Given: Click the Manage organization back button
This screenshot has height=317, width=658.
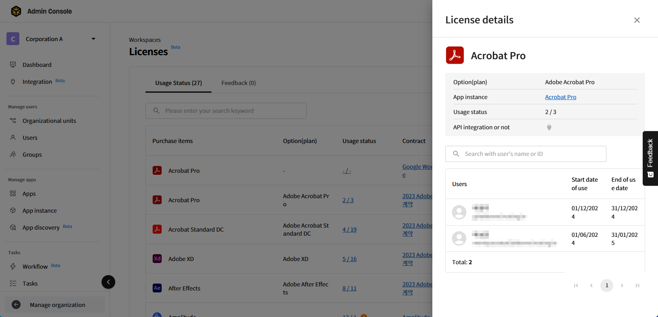Looking at the screenshot, I should [x=55, y=305].
